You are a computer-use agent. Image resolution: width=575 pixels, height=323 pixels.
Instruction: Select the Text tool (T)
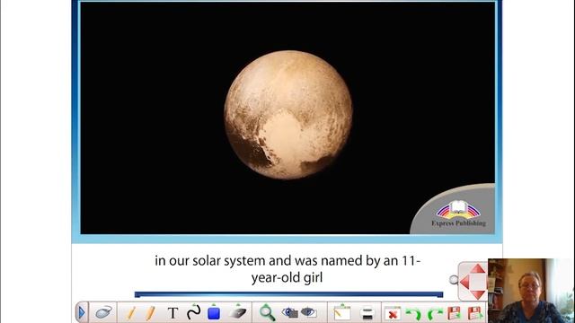click(172, 313)
